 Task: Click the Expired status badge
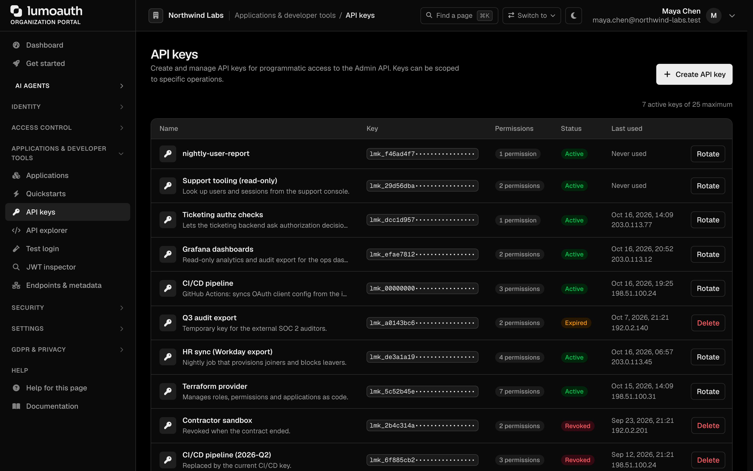pos(576,323)
